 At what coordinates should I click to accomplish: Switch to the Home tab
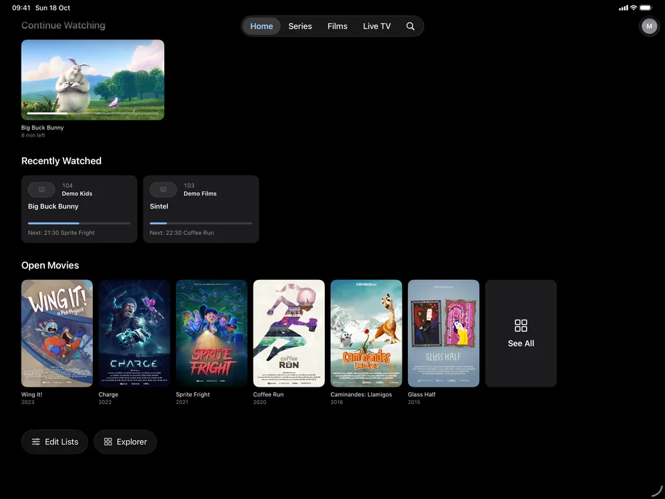(261, 26)
